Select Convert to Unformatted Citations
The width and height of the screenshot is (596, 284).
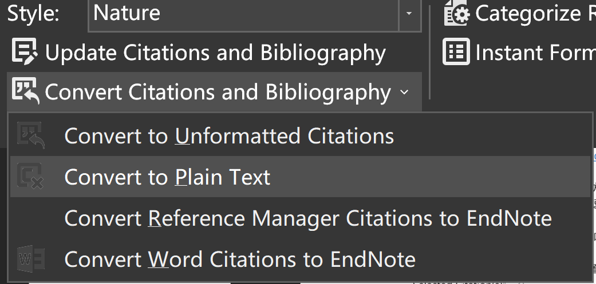point(300,136)
